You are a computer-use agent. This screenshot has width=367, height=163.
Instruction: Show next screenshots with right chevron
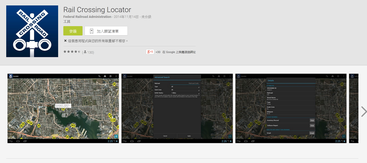364,112
